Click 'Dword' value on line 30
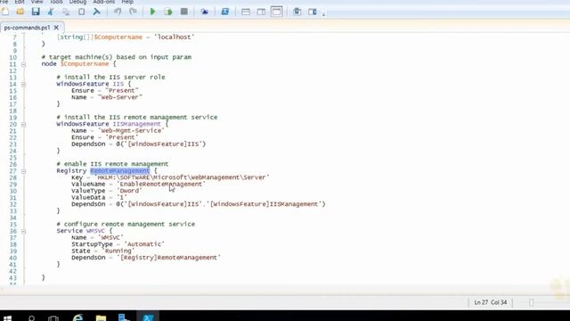 129,191
